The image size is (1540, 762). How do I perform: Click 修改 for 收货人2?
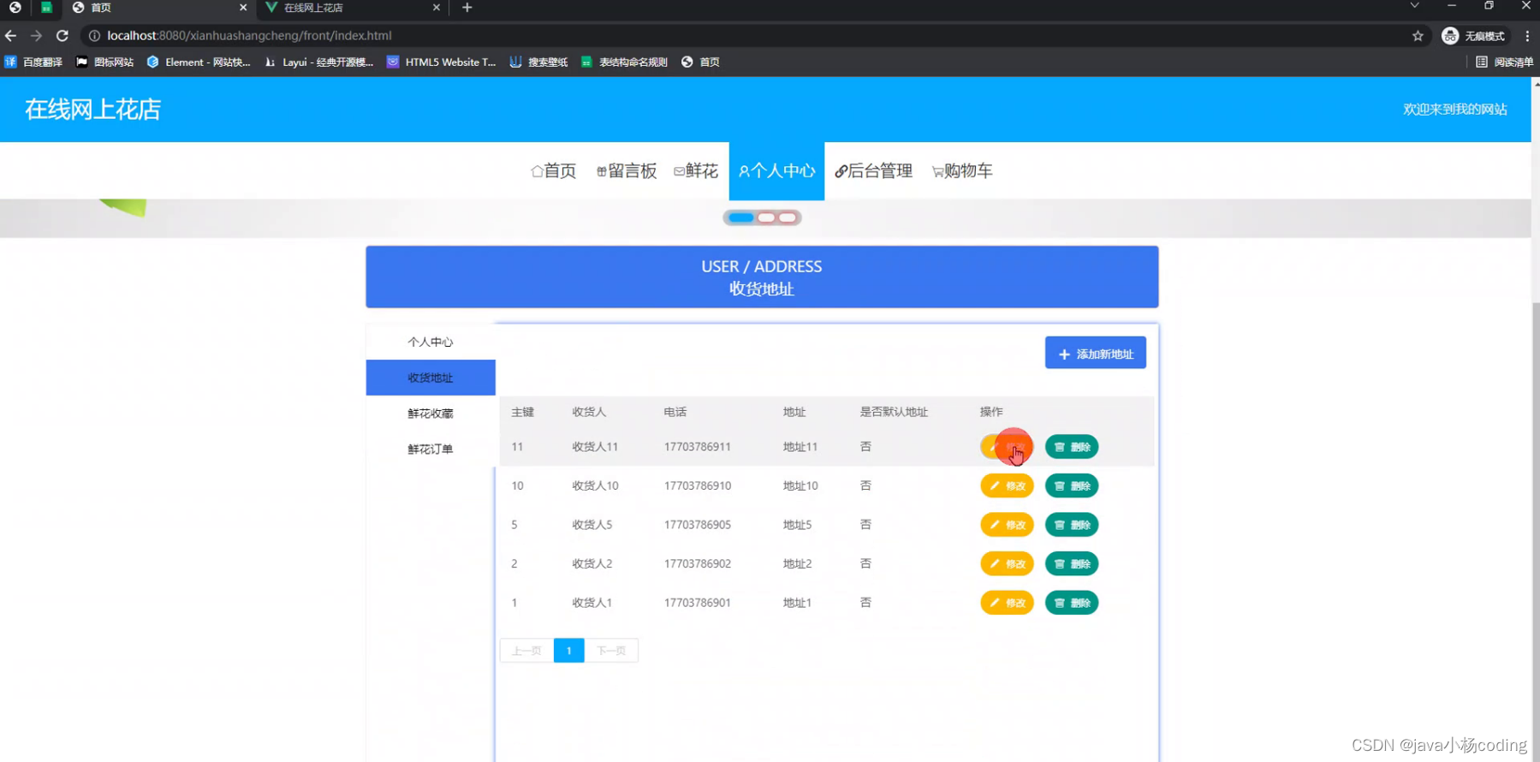coord(1007,563)
